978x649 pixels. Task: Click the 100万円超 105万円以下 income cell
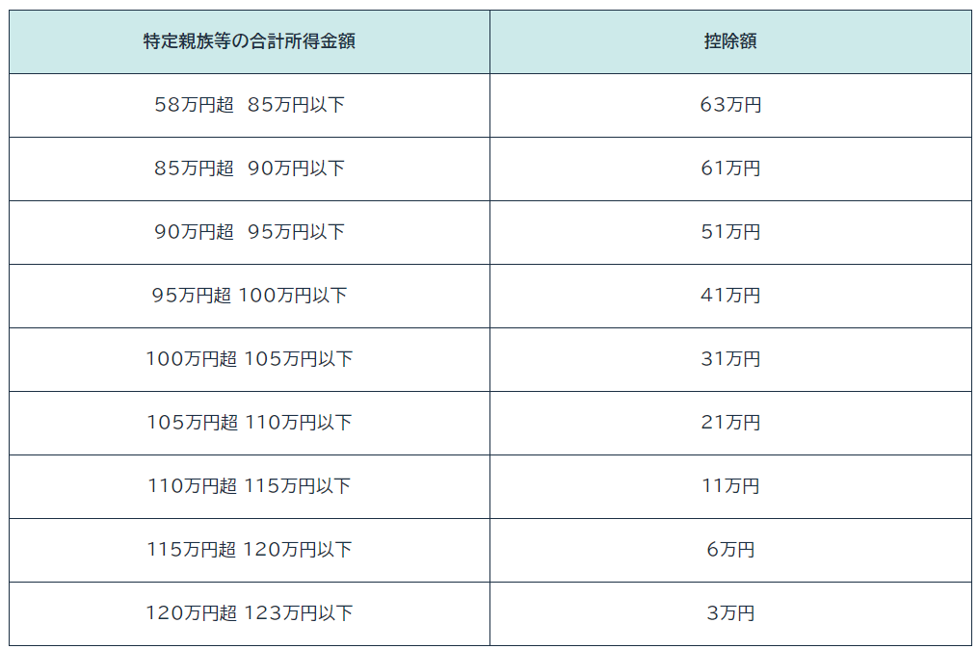pos(249,359)
